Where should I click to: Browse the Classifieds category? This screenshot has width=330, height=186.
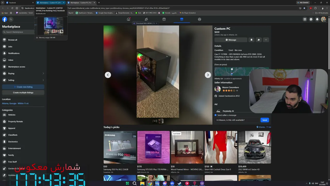tap(23, 135)
